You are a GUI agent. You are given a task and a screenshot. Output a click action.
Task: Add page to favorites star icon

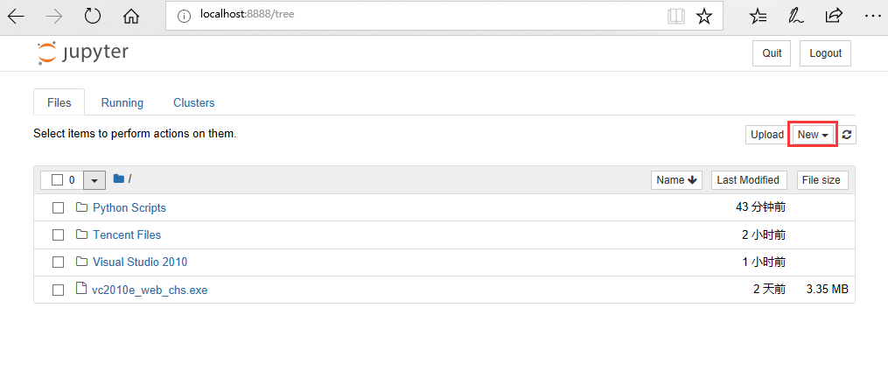pyautogui.click(x=704, y=17)
